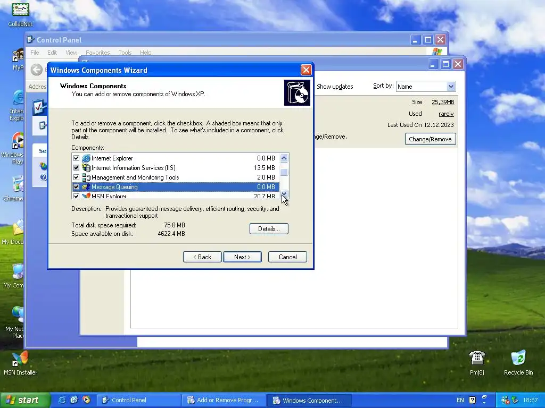Toggle the Internet Explorer component checkbox
The image size is (545, 408).
pyautogui.click(x=76, y=158)
